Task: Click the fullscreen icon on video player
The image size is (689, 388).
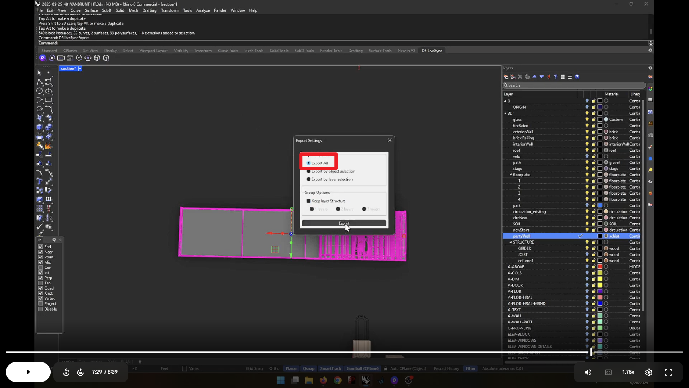Action: click(668, 372)
